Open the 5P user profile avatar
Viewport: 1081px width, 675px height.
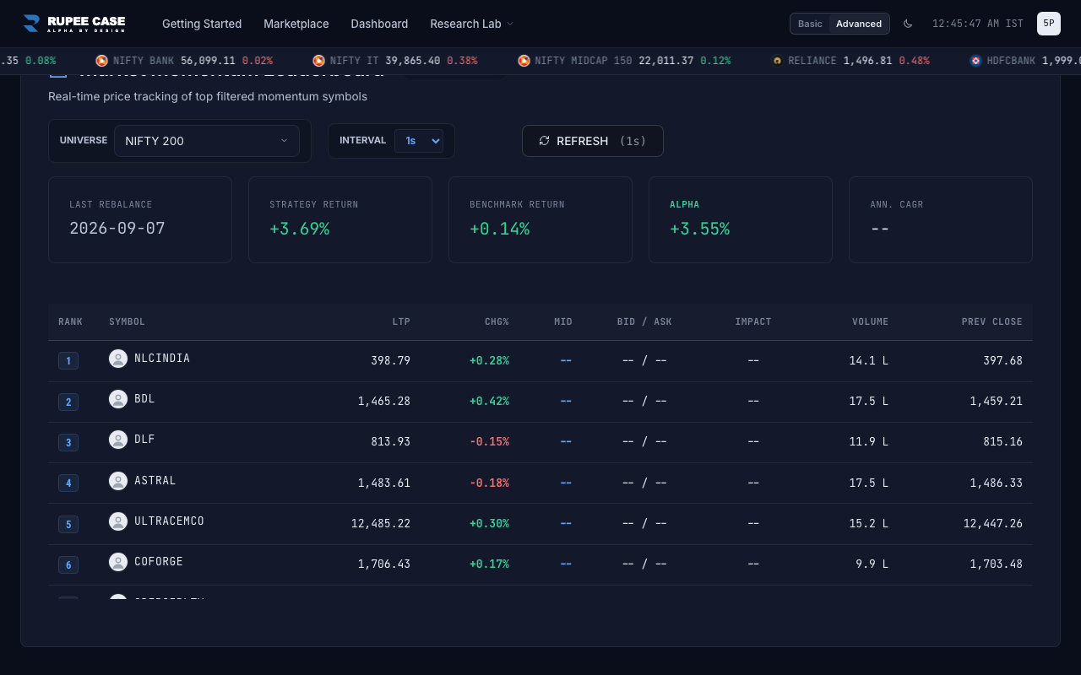pos(1049,24)
